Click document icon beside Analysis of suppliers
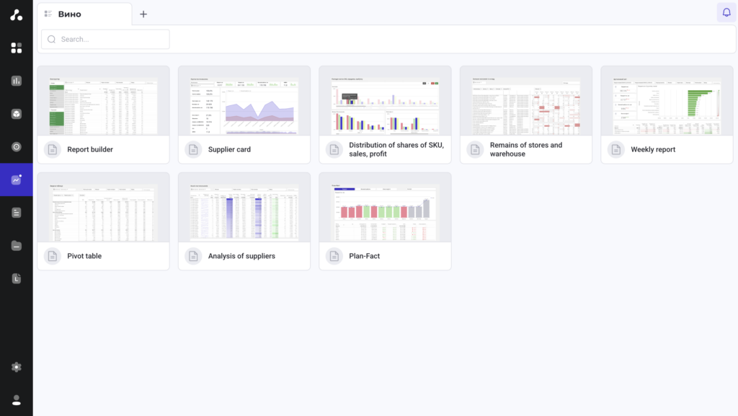This screenshot has width=738, height=416. (x=193, y=256)
